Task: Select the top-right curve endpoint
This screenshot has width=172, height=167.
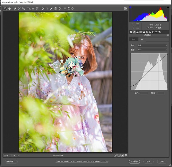Action: tap(167, 54)
